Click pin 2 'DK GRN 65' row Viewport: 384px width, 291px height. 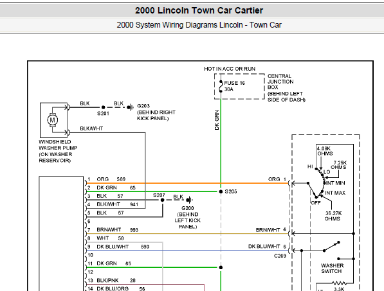[111, 188]
